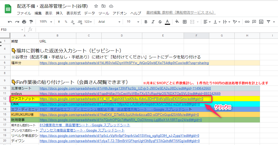Image resolution: width=278 pixels, height=145 pixels.
Task: Open the 表示 menu
Action: click(x=49, y=13)
